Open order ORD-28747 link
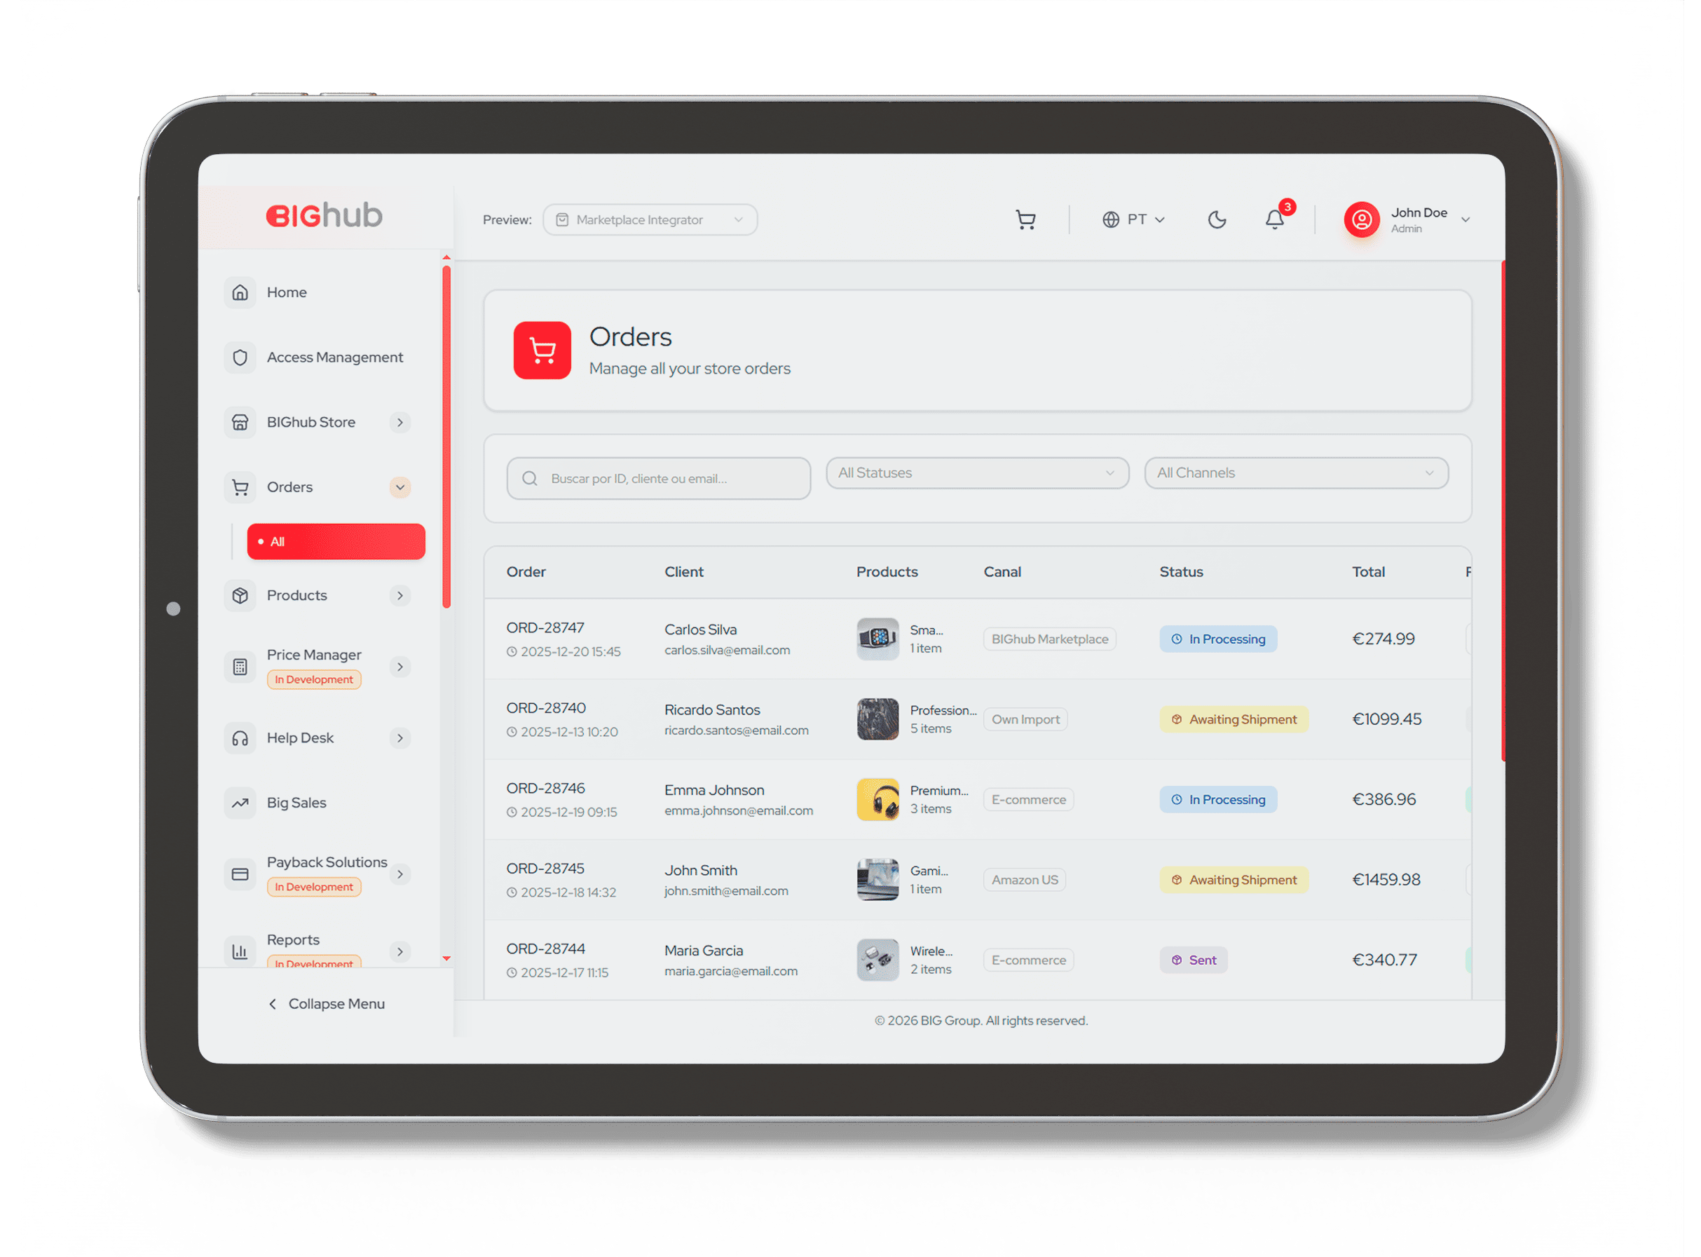Screen dimensions: 1701x1257 545,627
